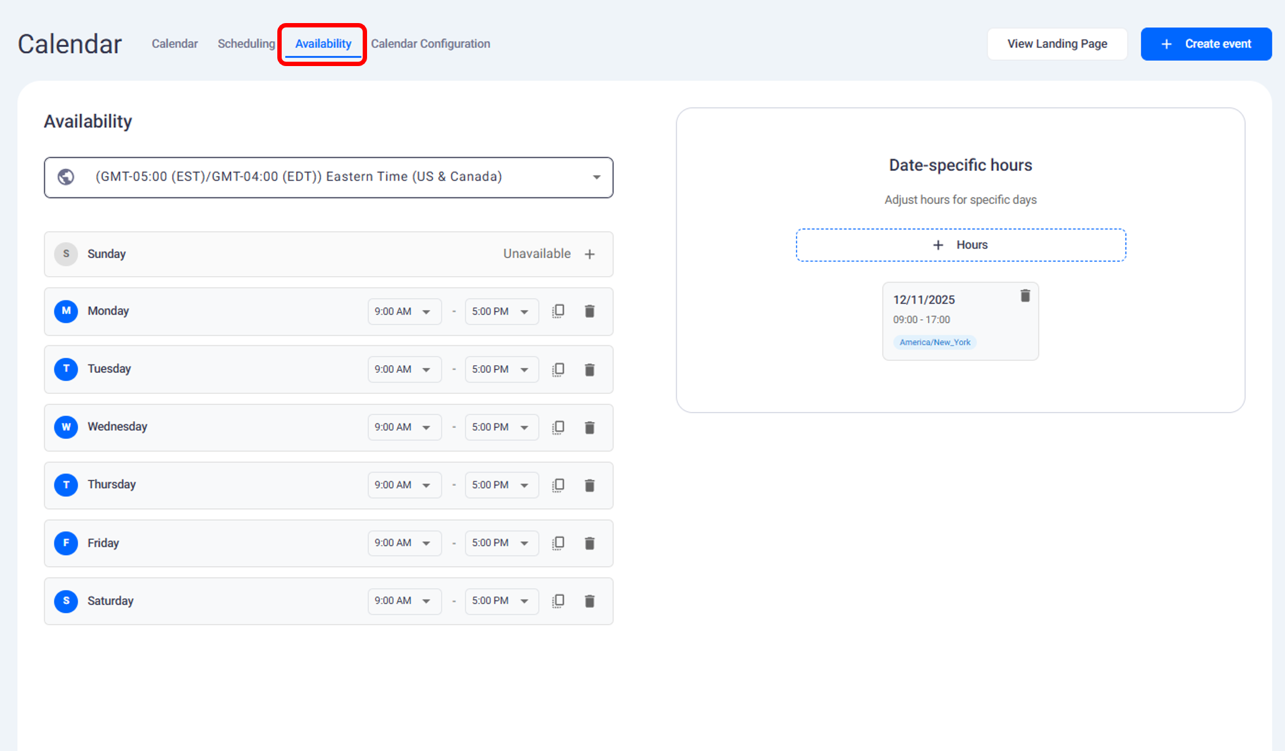Screen dimensions: 1285x751
Task: Delete the 12/11/2025 date-specific hours
Action: click(1025, 296)
